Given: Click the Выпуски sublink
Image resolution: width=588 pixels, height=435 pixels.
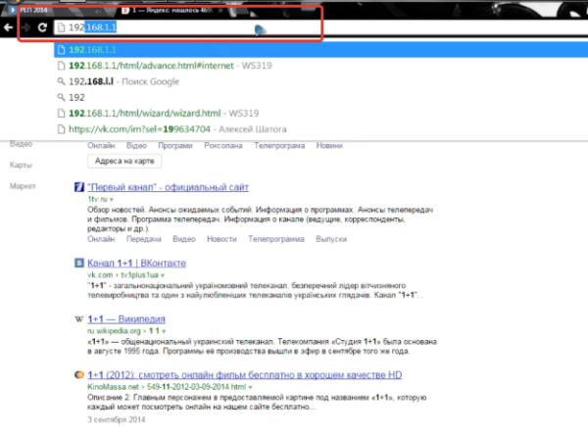Looking at the screenshot, I should pyautogui.click(x=331, y=239).
